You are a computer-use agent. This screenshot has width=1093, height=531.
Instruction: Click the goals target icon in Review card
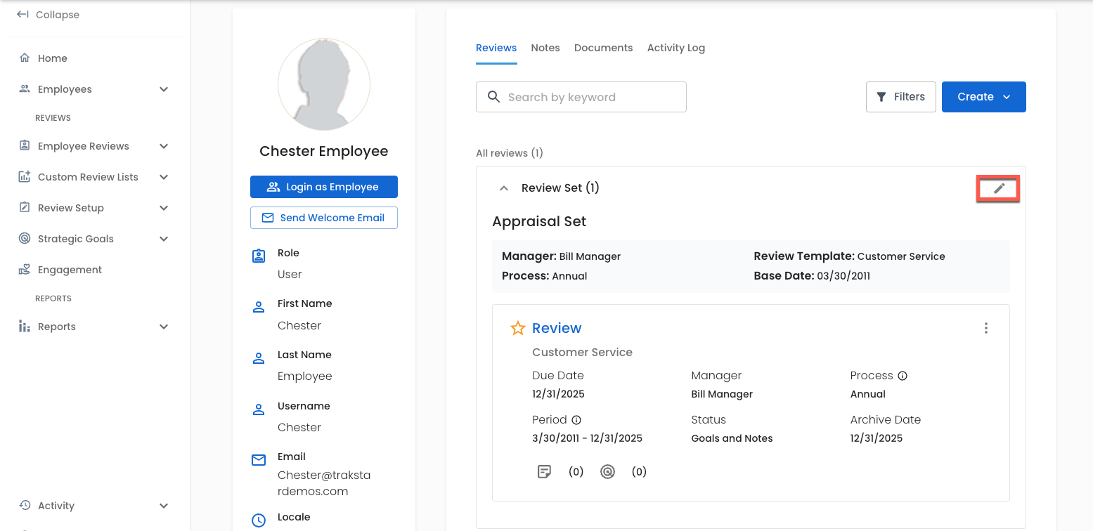[x=607, y=472]
